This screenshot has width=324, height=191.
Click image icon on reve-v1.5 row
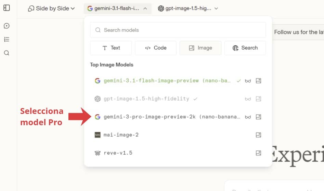(x=259, y=153)
